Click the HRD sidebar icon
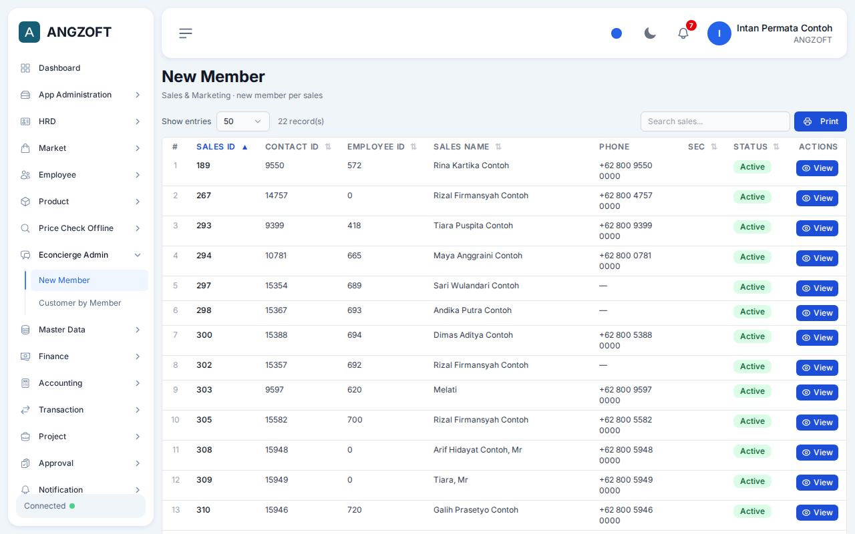This screenshot has height=534, width=855. click(x=25, y=121)
